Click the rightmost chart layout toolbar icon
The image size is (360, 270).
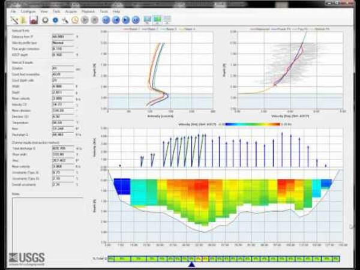click(x=167, y=20)
